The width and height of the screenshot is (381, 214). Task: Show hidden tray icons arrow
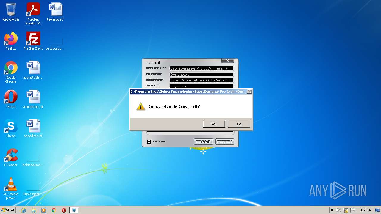click(x=332, y=210)
